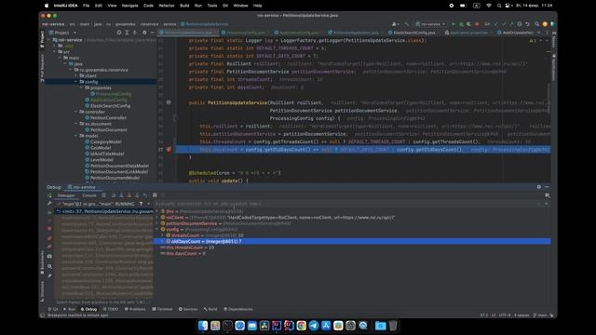The image size is (596, 335).
Task: Open TODO tool window button
Action: [111, 309]
